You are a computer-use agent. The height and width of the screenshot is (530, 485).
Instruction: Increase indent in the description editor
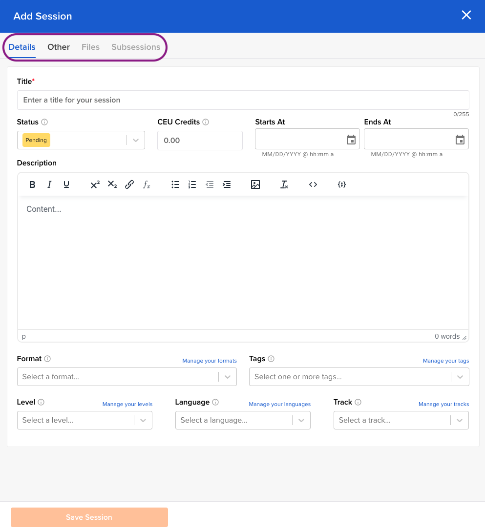[x=226, y=184]
